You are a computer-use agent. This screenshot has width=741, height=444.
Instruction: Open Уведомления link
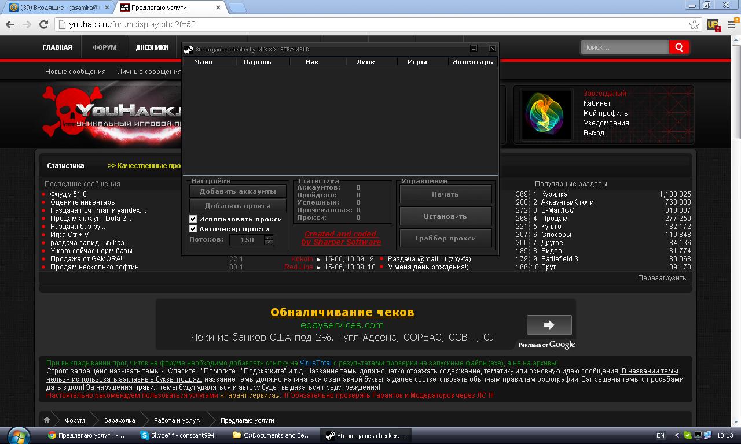[x=606, y=123]
